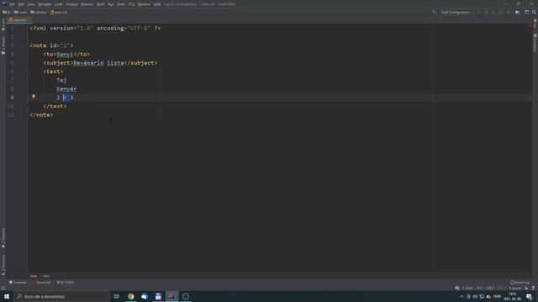Click the XML declaration on line 1
The width and height of the screenshot is (538, 302).
(x=95, y=28)
